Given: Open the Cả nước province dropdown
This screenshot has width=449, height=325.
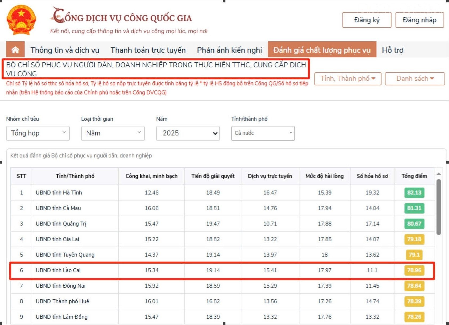Looking at the screenshot, I should tap(263, 133).
